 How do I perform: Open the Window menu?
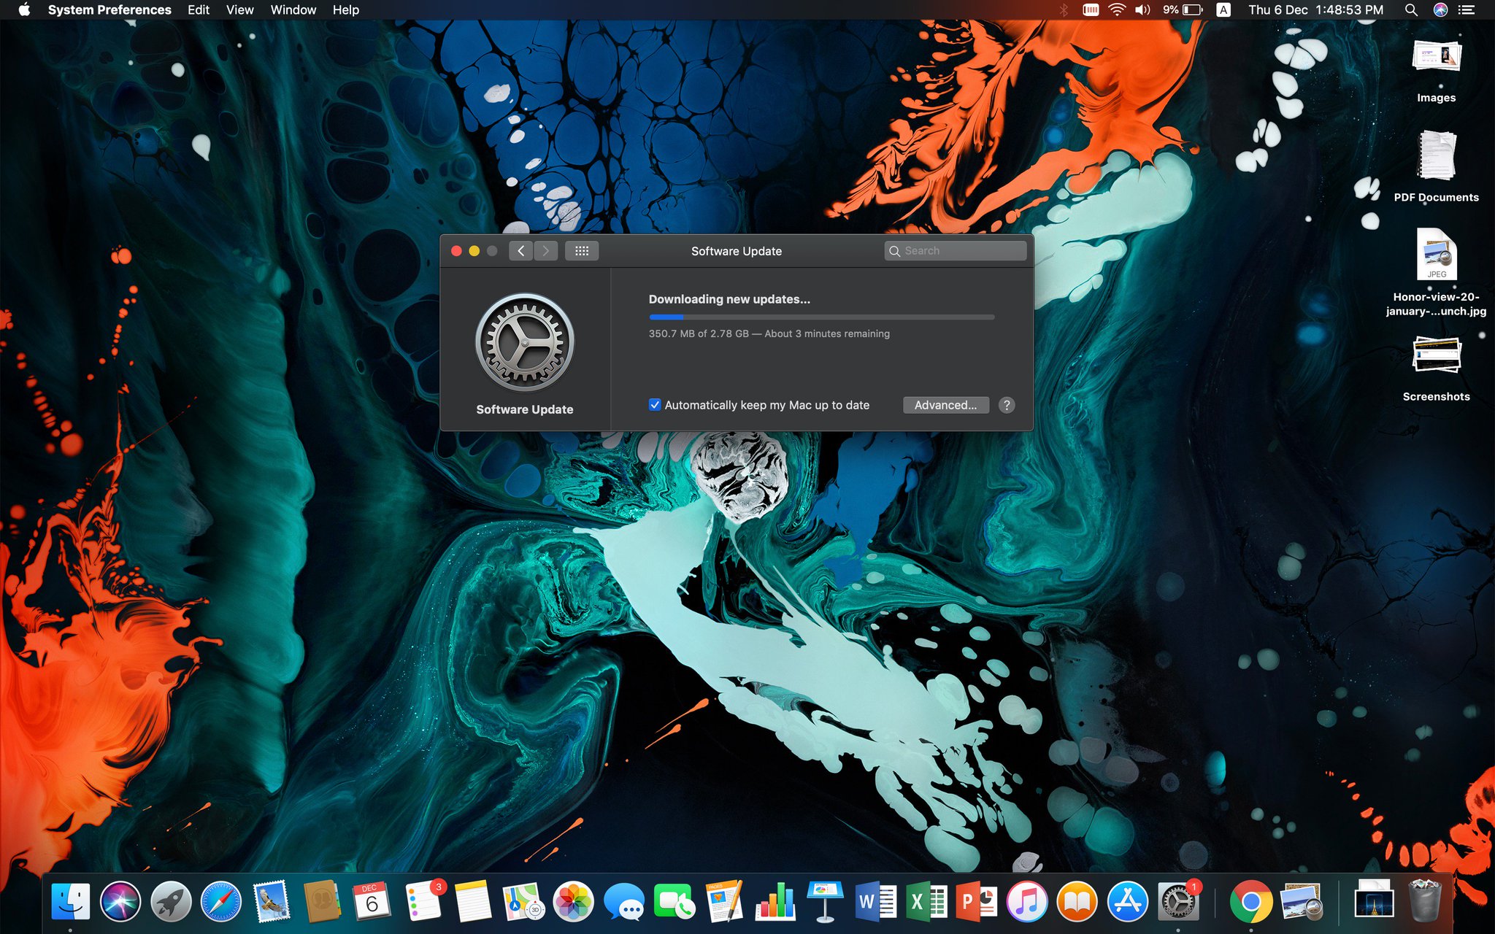click(293, 9)
